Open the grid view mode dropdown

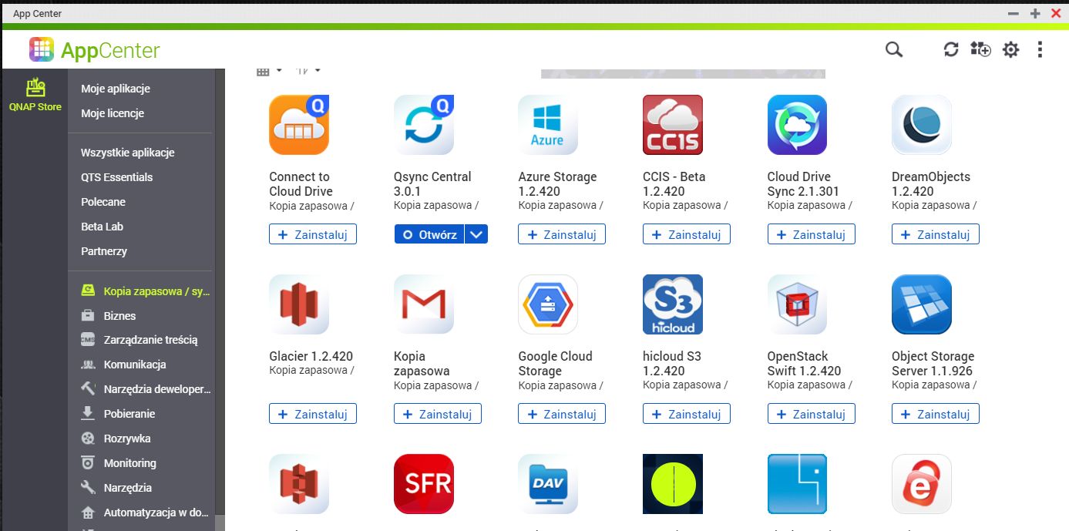[x=269, y=71]
